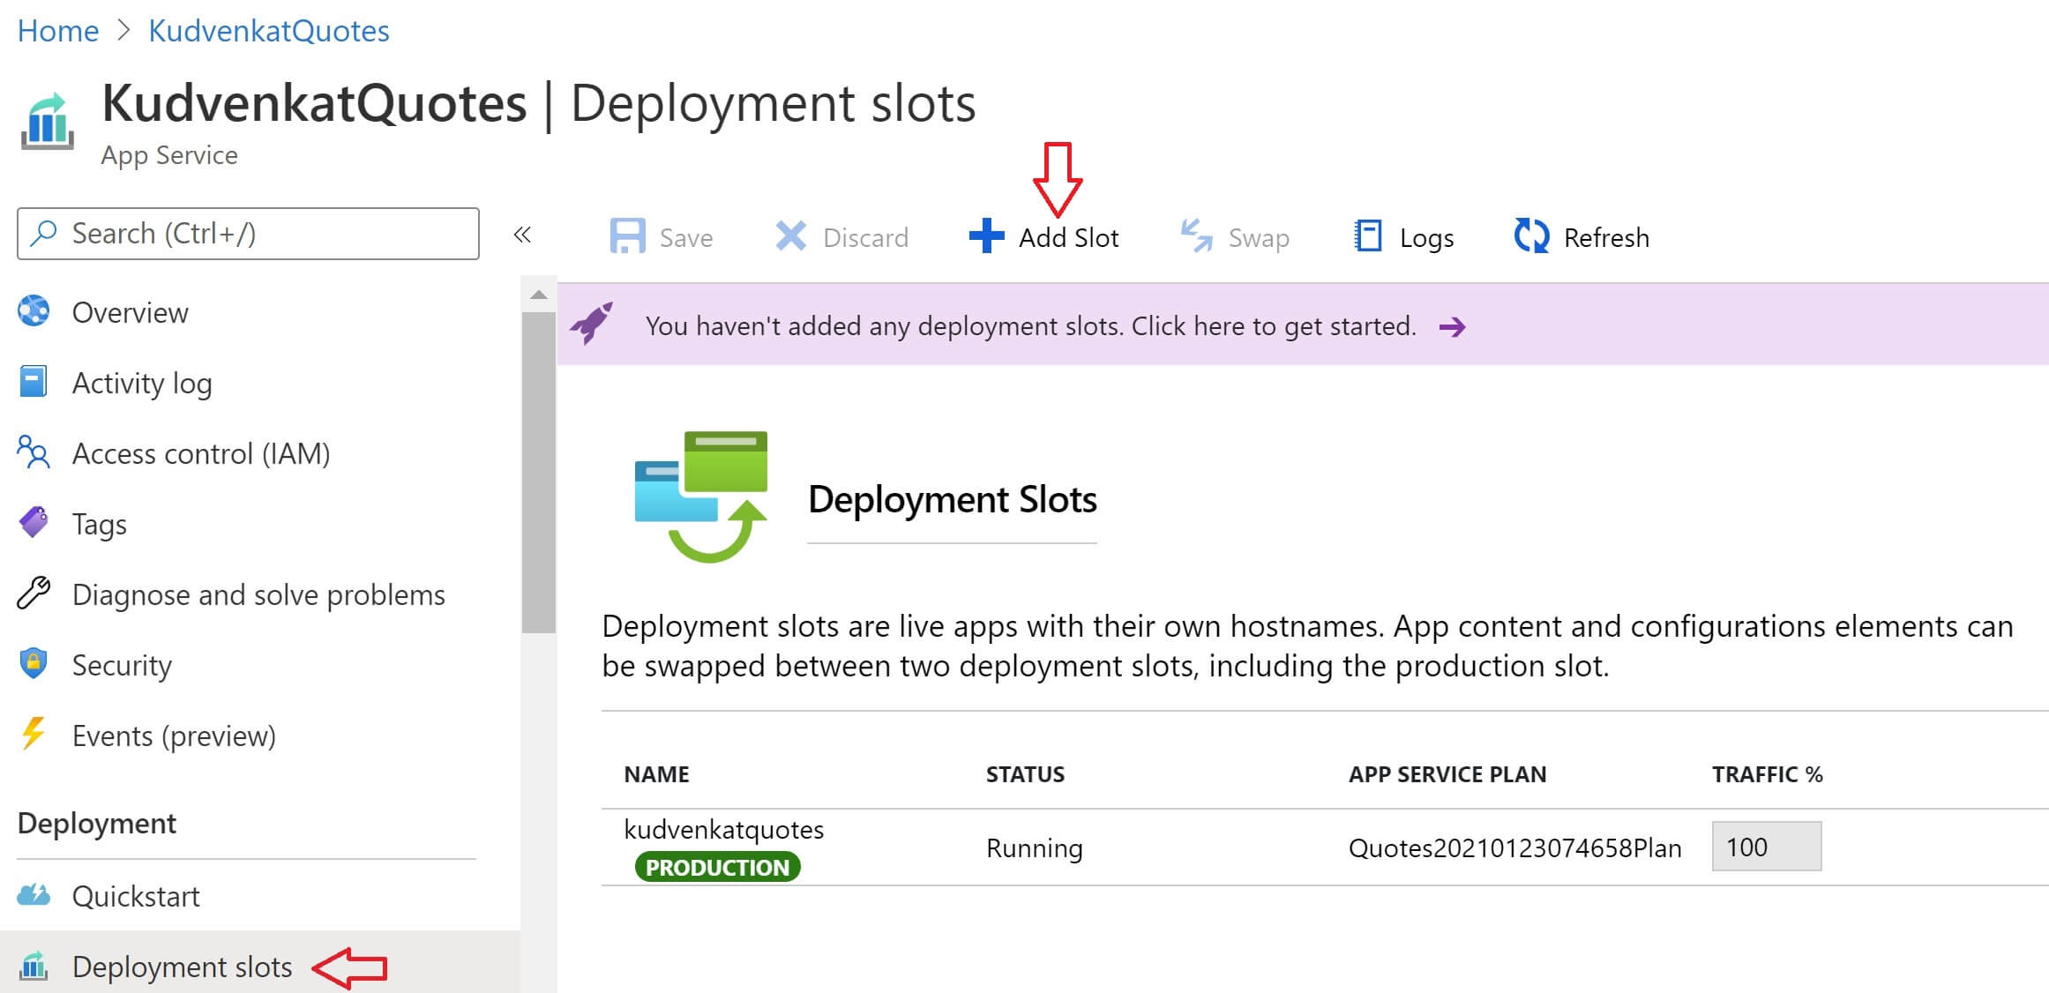Click the rocket icon in the purple banner
2049x993 pixels.
(x=591, y=323)
